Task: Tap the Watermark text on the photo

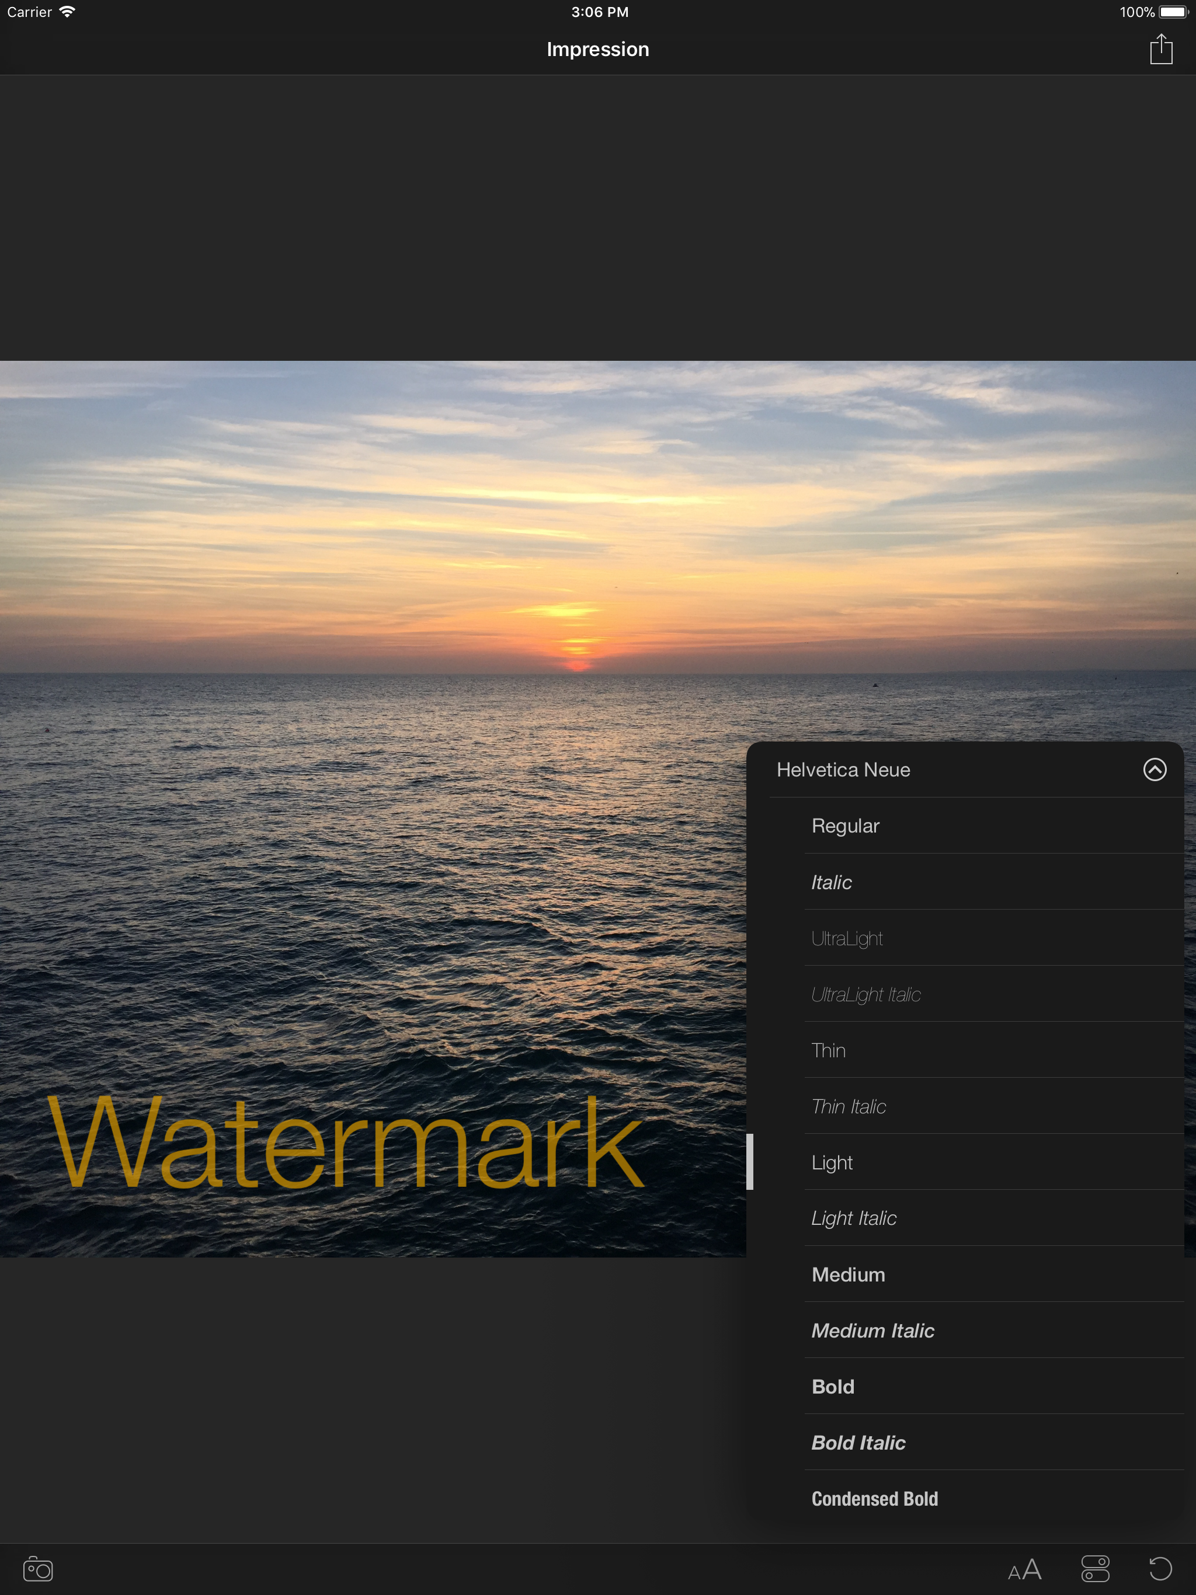Action: point(345,1142)
